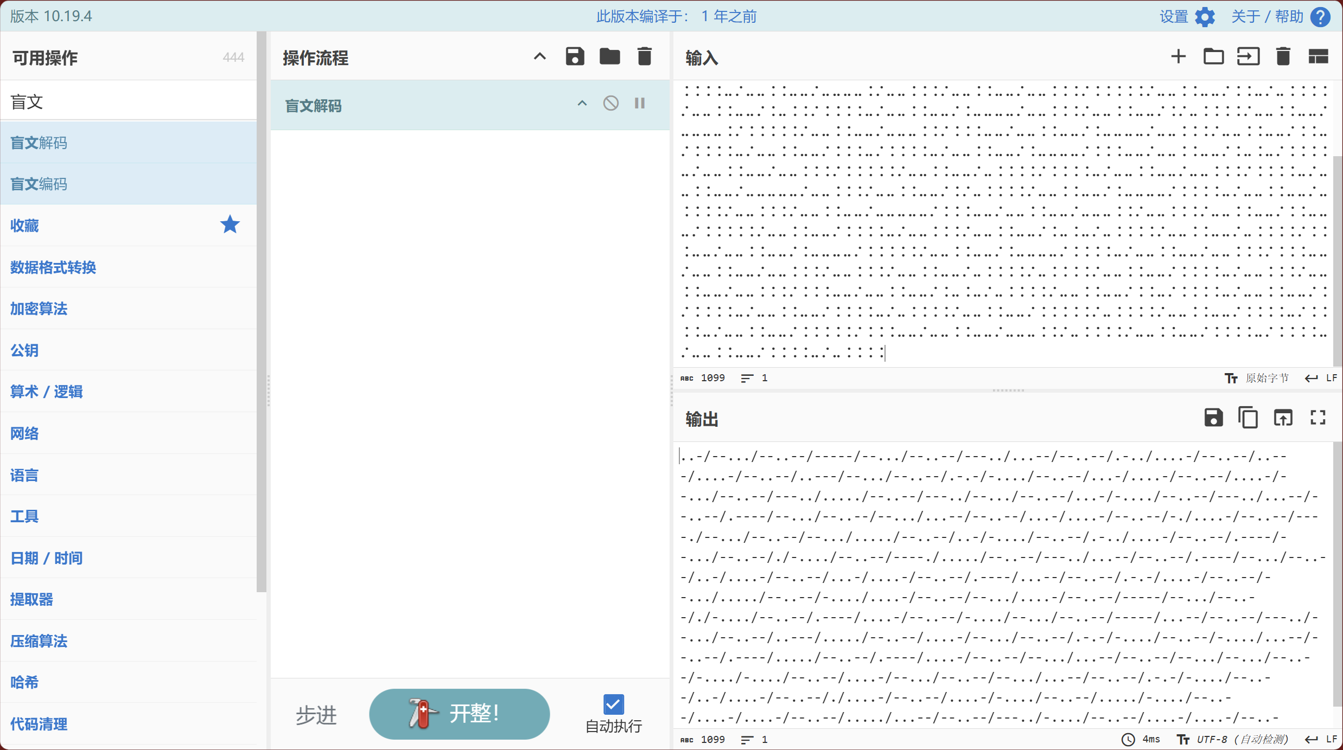Viewport: 1343px width, 750px height.
Task: Toggle the 自动执行 checkbox
Action: [613, 704]
